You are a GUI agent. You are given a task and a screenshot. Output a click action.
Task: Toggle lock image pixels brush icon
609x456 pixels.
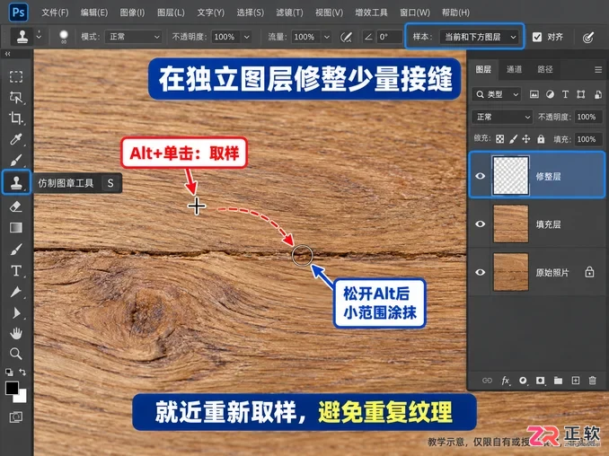click(x=513, y=139)
